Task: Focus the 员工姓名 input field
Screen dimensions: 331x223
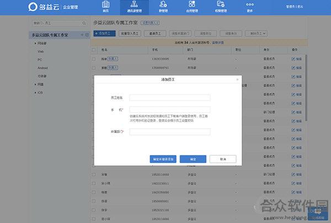Action: pos(170,98)
